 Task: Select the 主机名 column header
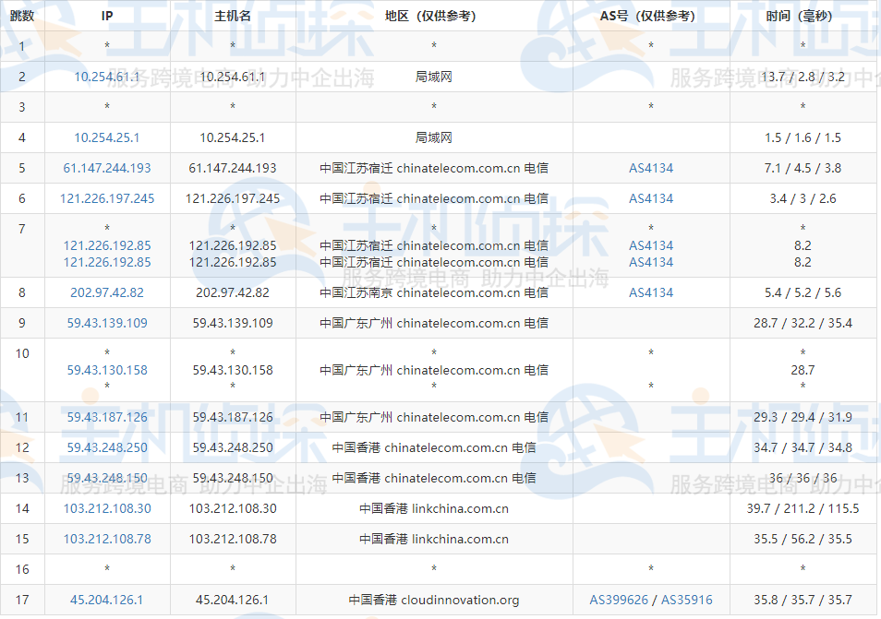tap(232, 15)
